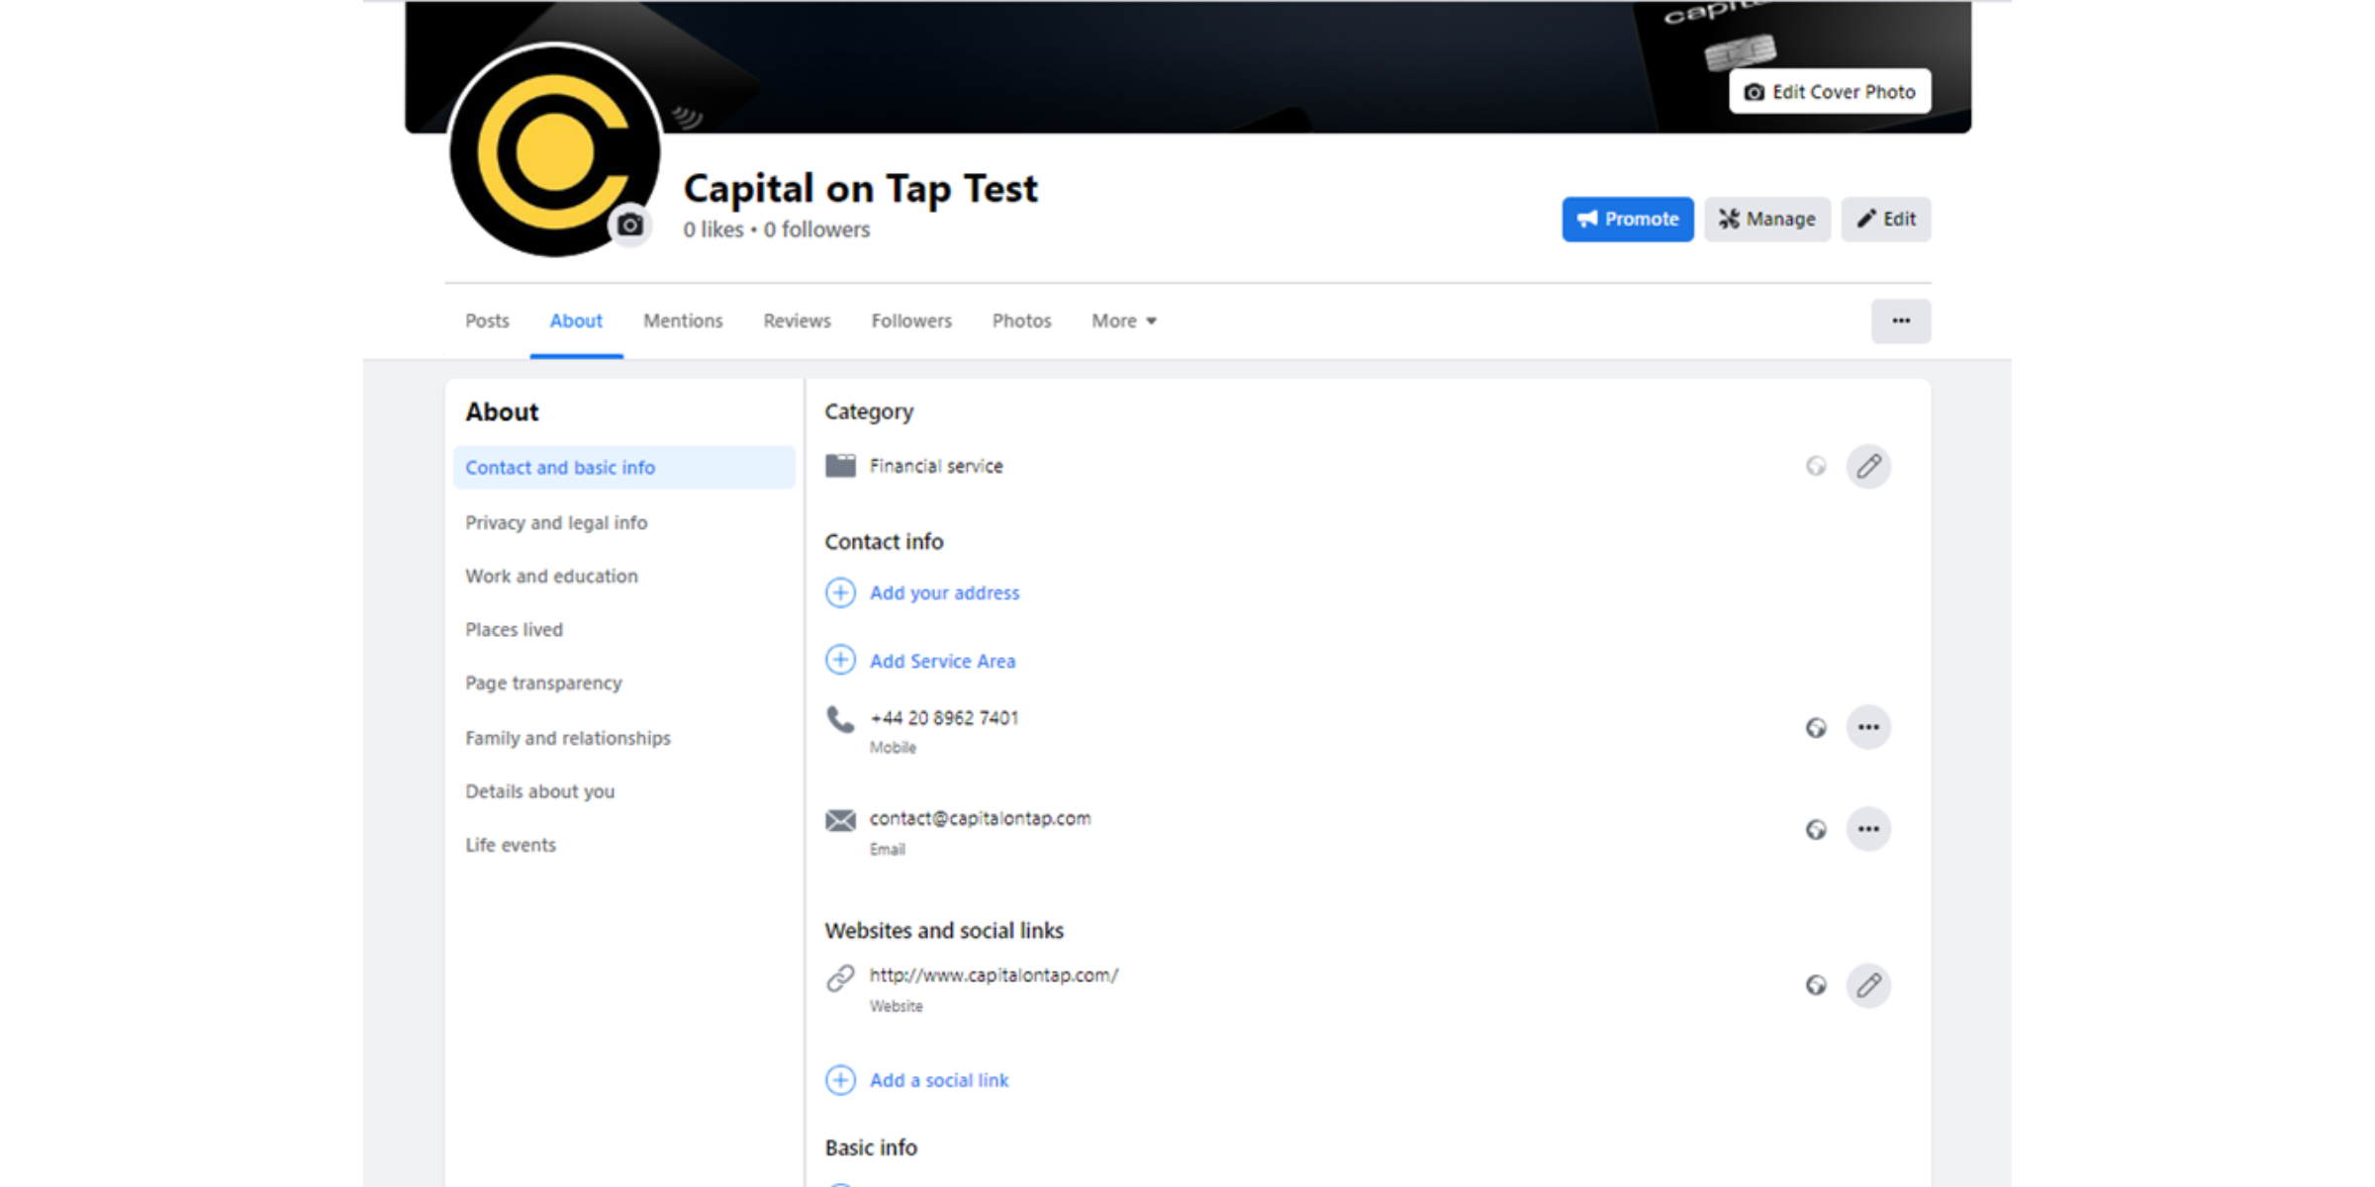
Task: Click the chain link icon beside website
Action: (x=840, y=977)
